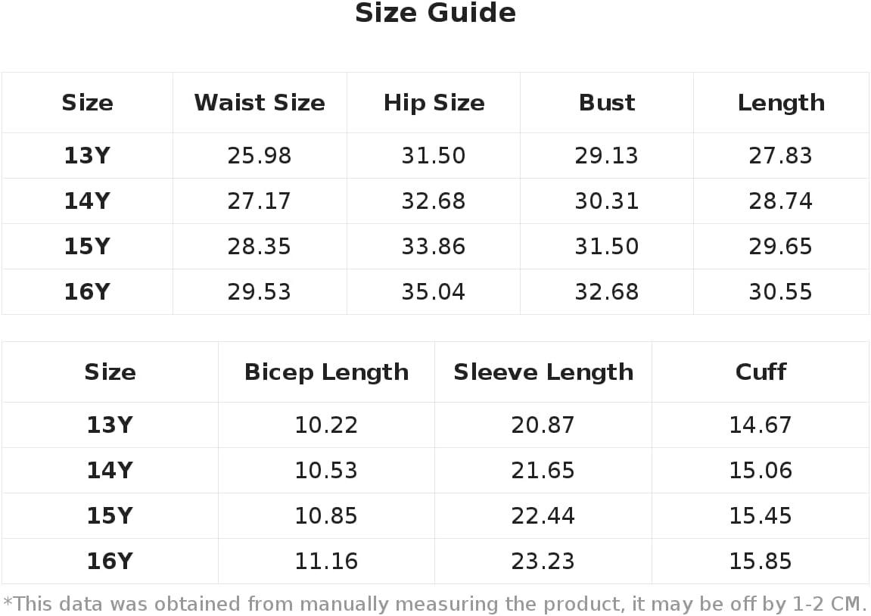This screenshot has height=616, width=871.
Task: Click bicep length value 10.53
Action: [326, 471]
